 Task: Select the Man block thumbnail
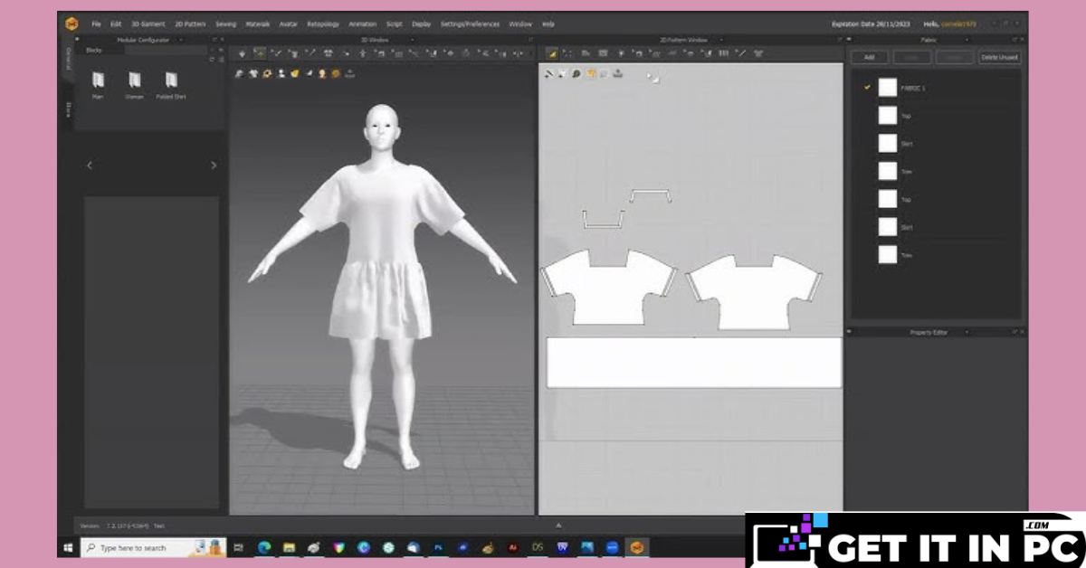(x=98, y=80)
